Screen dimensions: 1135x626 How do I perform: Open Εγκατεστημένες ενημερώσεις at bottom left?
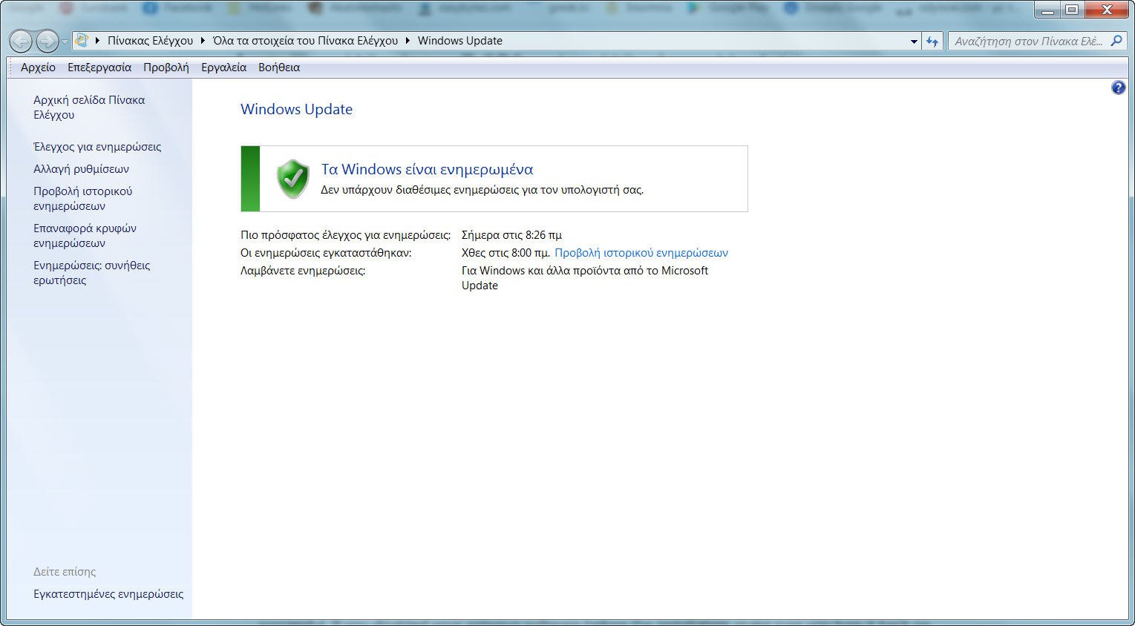(x=108, y=594)
